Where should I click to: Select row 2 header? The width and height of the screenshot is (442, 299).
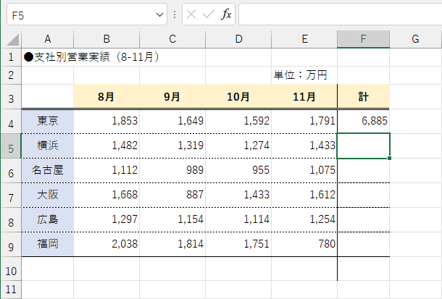coord(11,75)
